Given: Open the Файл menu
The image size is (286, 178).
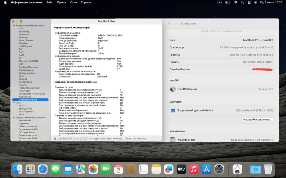Looking at the screenshot, I should (x=49, y=2).
